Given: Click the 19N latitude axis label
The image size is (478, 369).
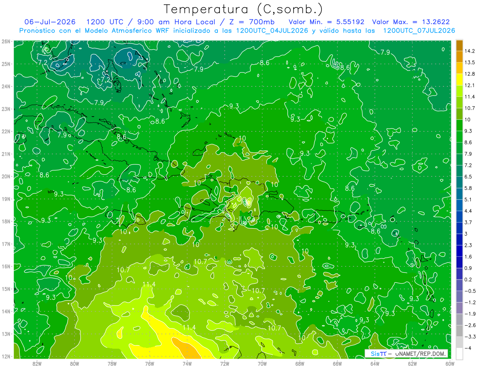Looking at the screenshot, I should 6,199.
